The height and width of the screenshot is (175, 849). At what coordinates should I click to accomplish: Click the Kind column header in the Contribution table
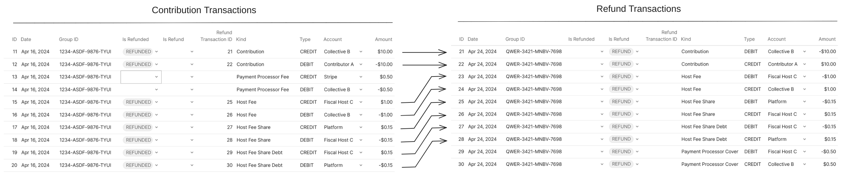point(241,39)
